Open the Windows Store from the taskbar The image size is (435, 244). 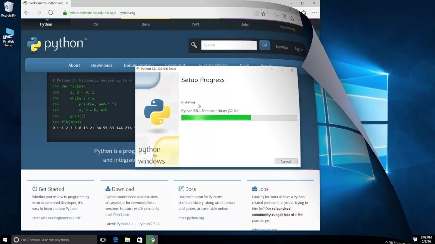(x=139, y=240)
